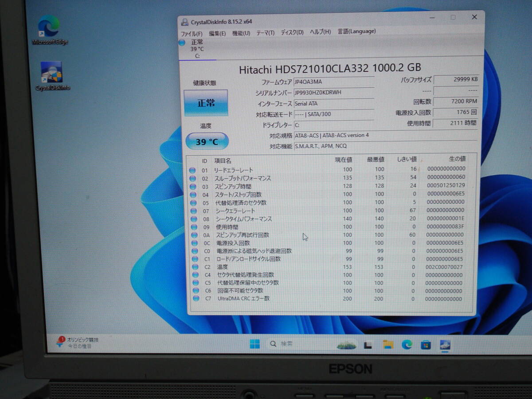Click the 現在値 column header
Screen dimensions: 532x399
tap(344, 160)
